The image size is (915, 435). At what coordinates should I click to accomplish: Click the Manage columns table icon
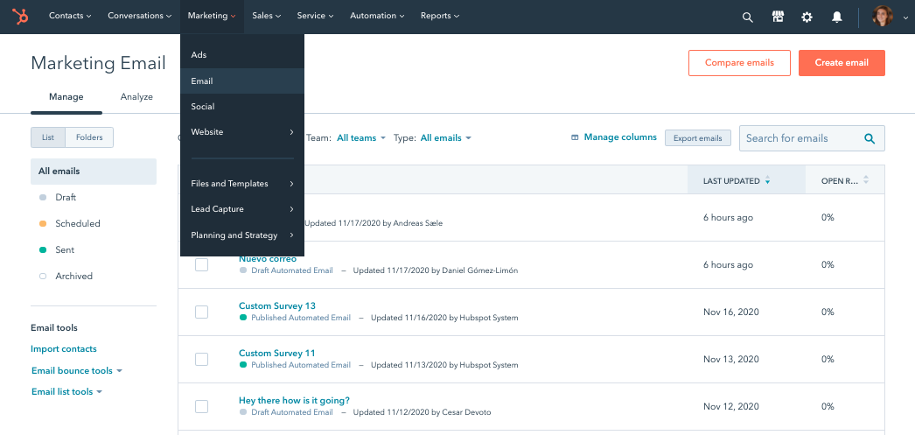(x=575, y=137)
